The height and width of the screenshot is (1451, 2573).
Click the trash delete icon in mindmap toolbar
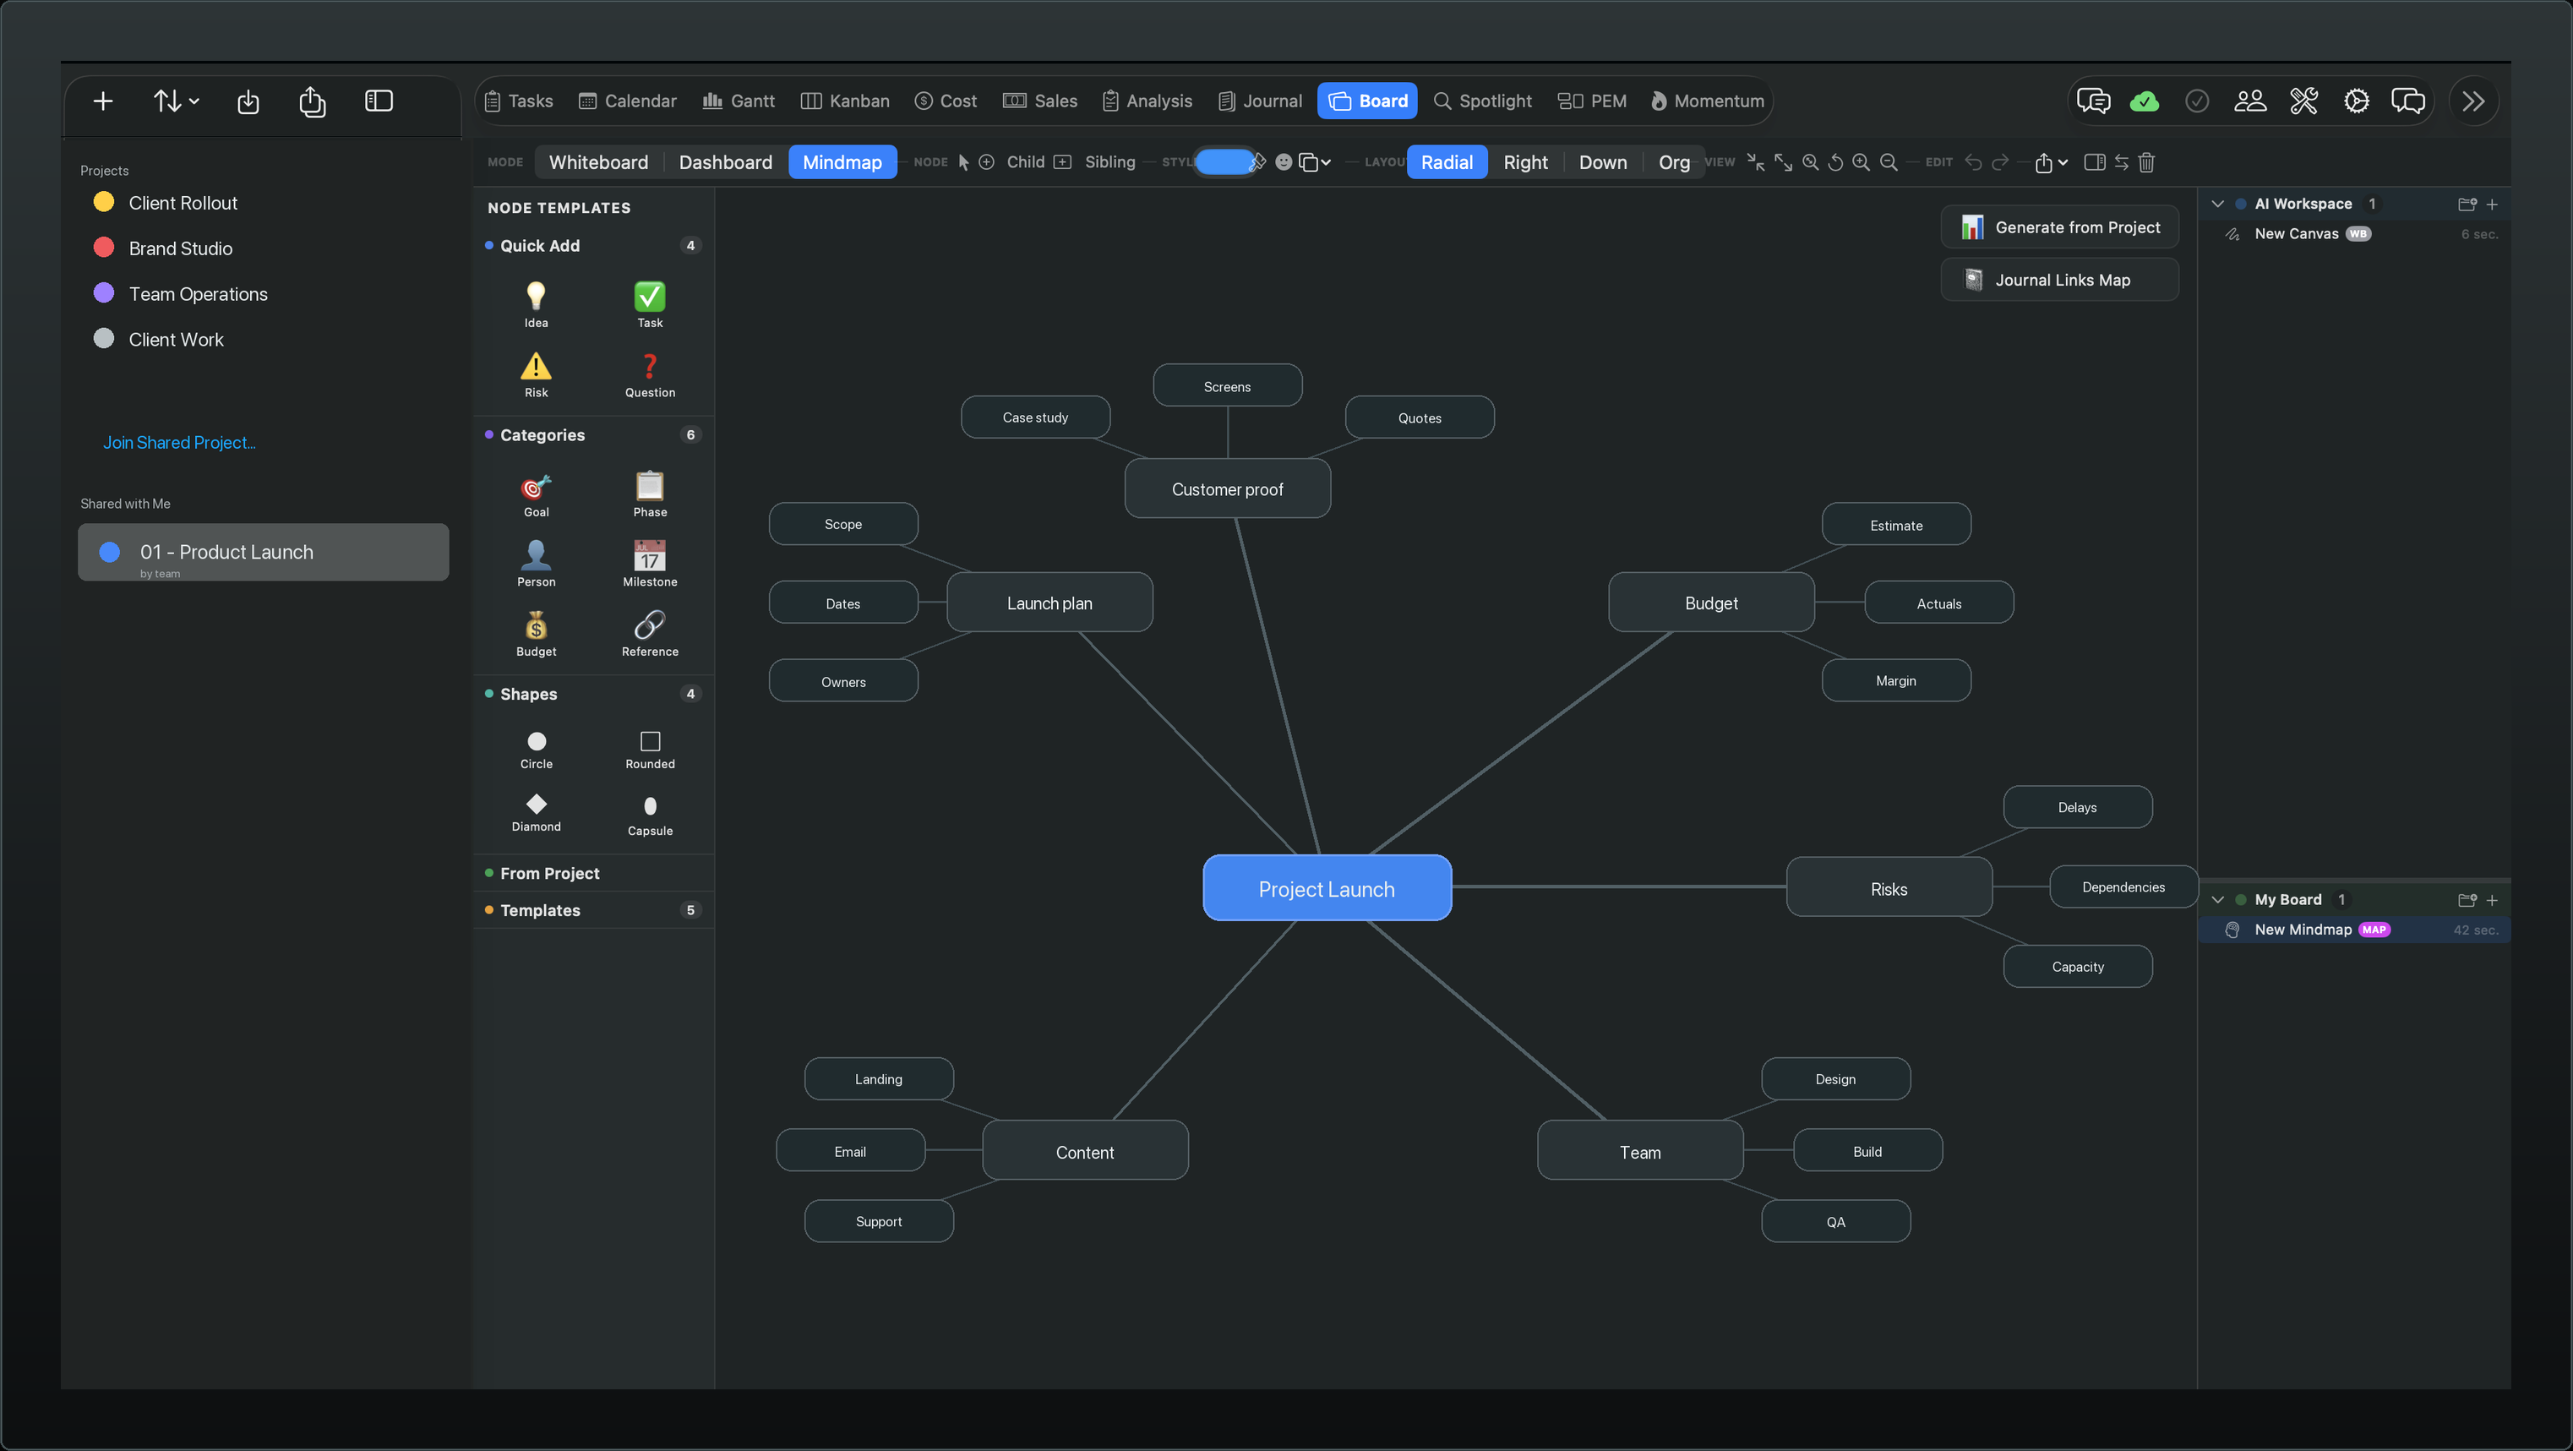(x=2146, y=161)
